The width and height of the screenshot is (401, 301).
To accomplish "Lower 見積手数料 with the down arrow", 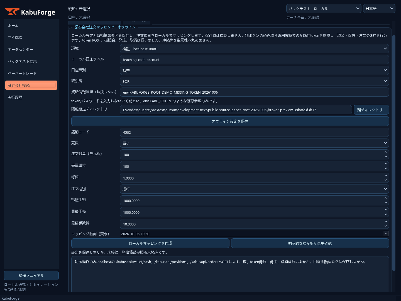I will [x=386, y=226].
